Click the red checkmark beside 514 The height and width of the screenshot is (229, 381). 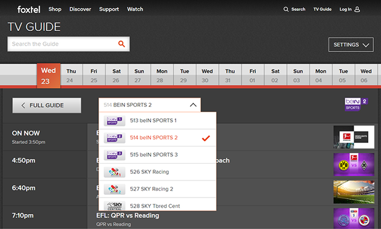pyautogui.click(x=206, y=138)
